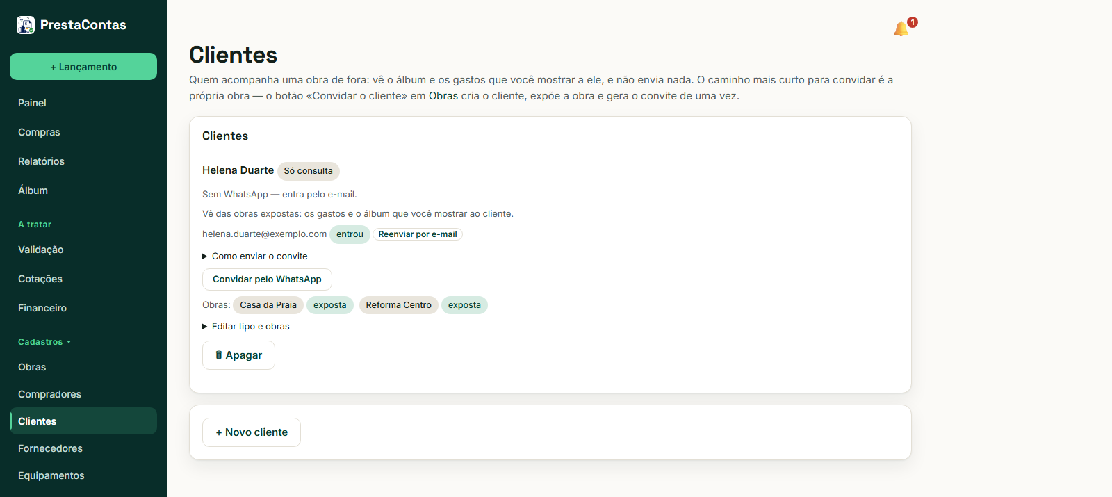Viewport: 1112px width, 497px height.
Task: Go to Fornecedores
Action: (83, 448)
